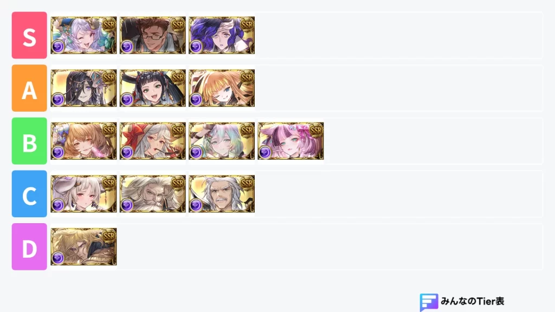Viewport: 555px width, 312px height.
Task: Select the horned white-haired girl in C tier
Action: [x=83, y=194]
